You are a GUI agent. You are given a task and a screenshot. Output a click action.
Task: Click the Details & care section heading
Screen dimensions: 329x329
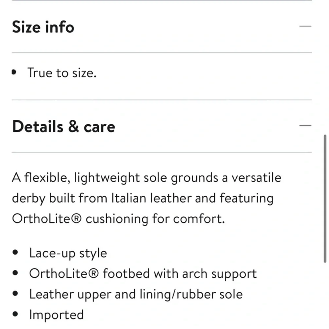click(63, 127)
